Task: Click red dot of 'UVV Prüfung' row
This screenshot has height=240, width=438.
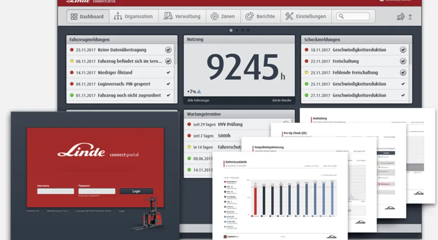Action: pyautogui.click(x=189, y=124)
